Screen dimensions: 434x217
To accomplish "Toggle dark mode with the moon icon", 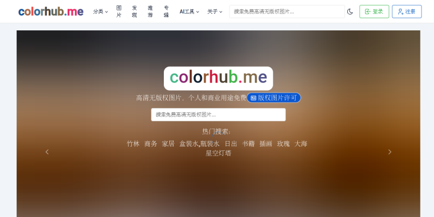I will coord(350,11).
